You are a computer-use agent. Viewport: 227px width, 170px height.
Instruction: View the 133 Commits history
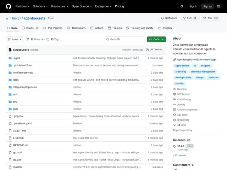point(154,50)
